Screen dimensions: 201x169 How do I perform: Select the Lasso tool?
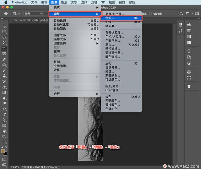click(x=4, y=37)
